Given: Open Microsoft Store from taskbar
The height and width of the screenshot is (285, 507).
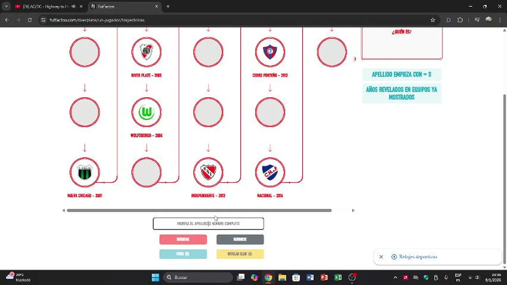Looking at the screenshot, I should (x=296, y=277).
